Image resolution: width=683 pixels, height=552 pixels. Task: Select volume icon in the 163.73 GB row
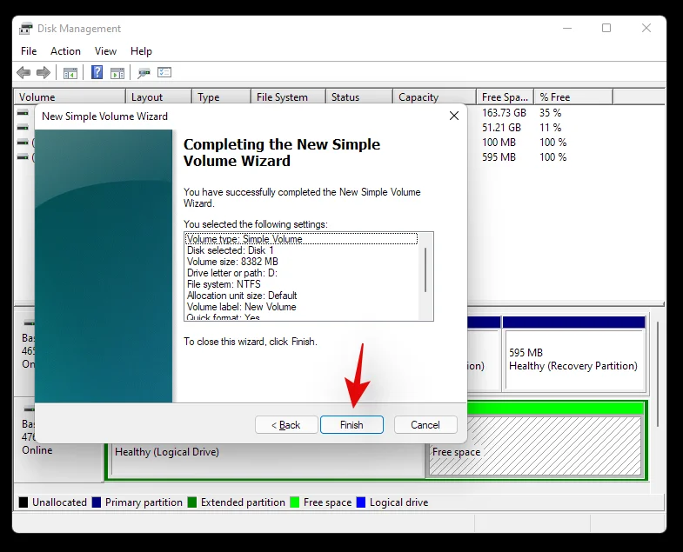tap(23, 113)
